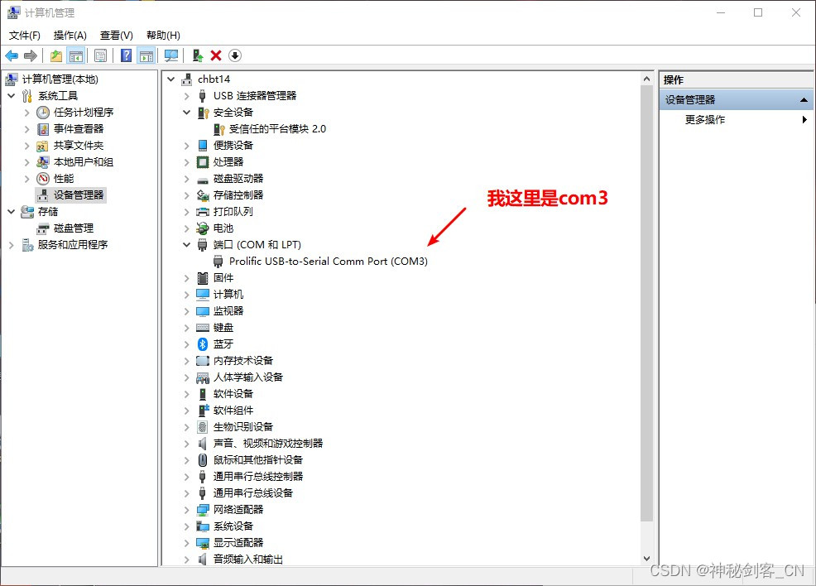The image size is (816, 586).
Task: Click the down-arrow disable device icon
Action: pyautogui.click(x=235, y=55)
